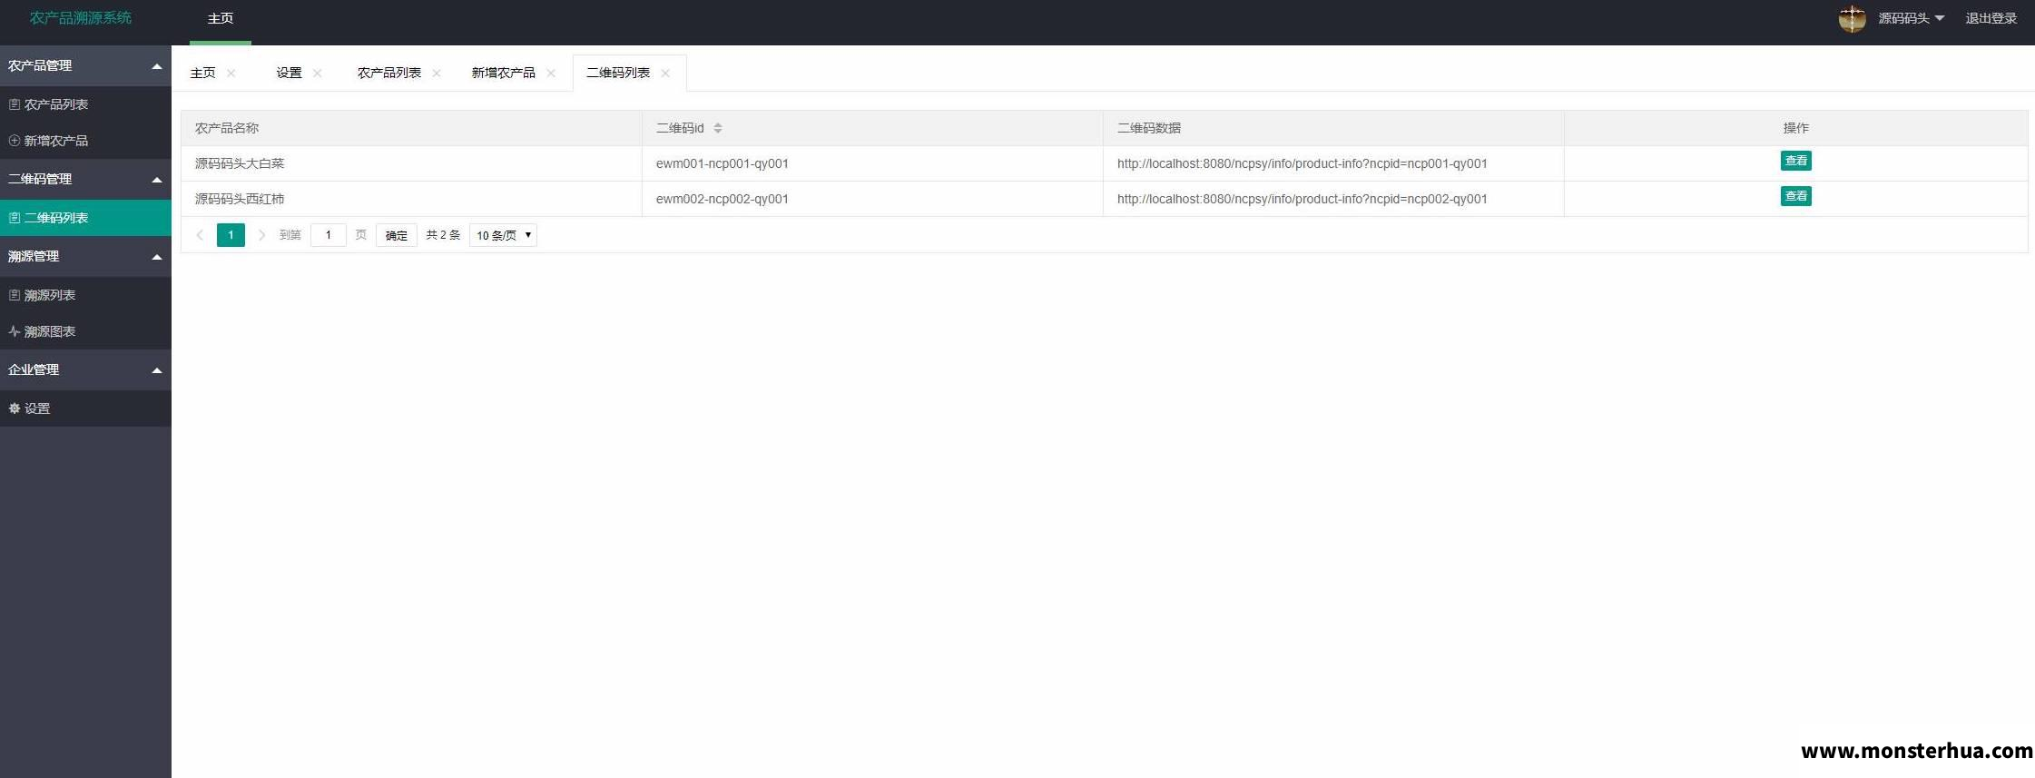
Task: Click 查看 for 源码码头大白菜
Action: click(1795, 161)
